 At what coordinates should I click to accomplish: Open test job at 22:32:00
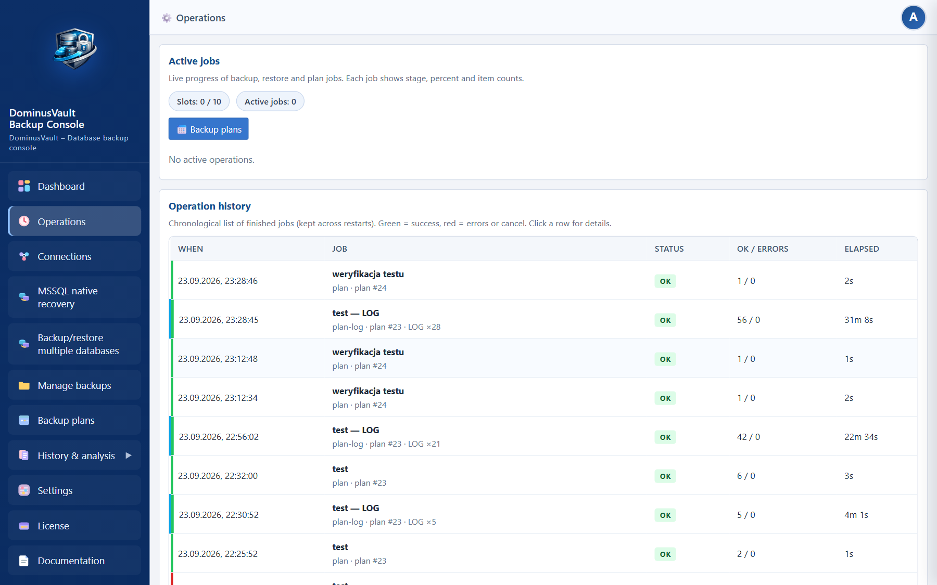[x=543, y=475]
